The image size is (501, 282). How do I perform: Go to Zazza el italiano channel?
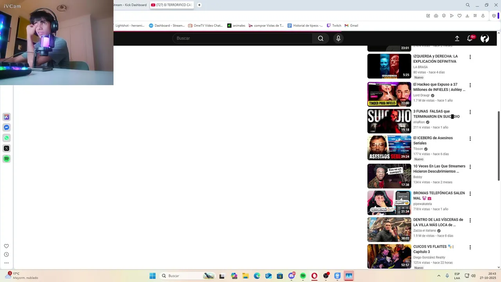[x=425, y=231]
